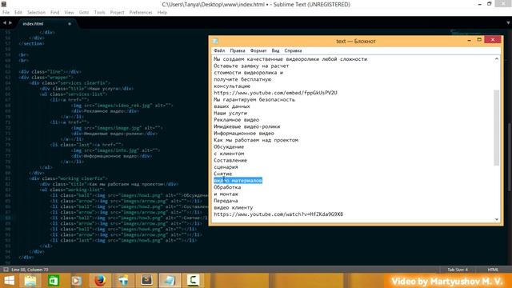Click 'working-list' ul line in Sublime
This screenshot has width=512, height=288.
tap(72, 190)
